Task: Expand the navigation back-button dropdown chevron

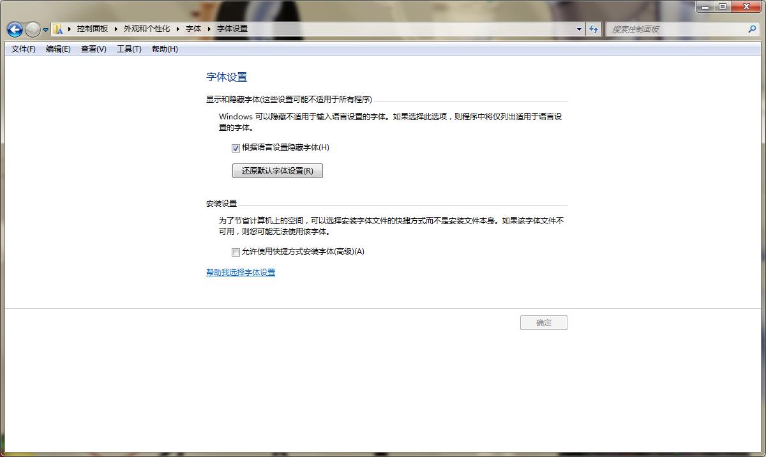Action: point(45,29)
